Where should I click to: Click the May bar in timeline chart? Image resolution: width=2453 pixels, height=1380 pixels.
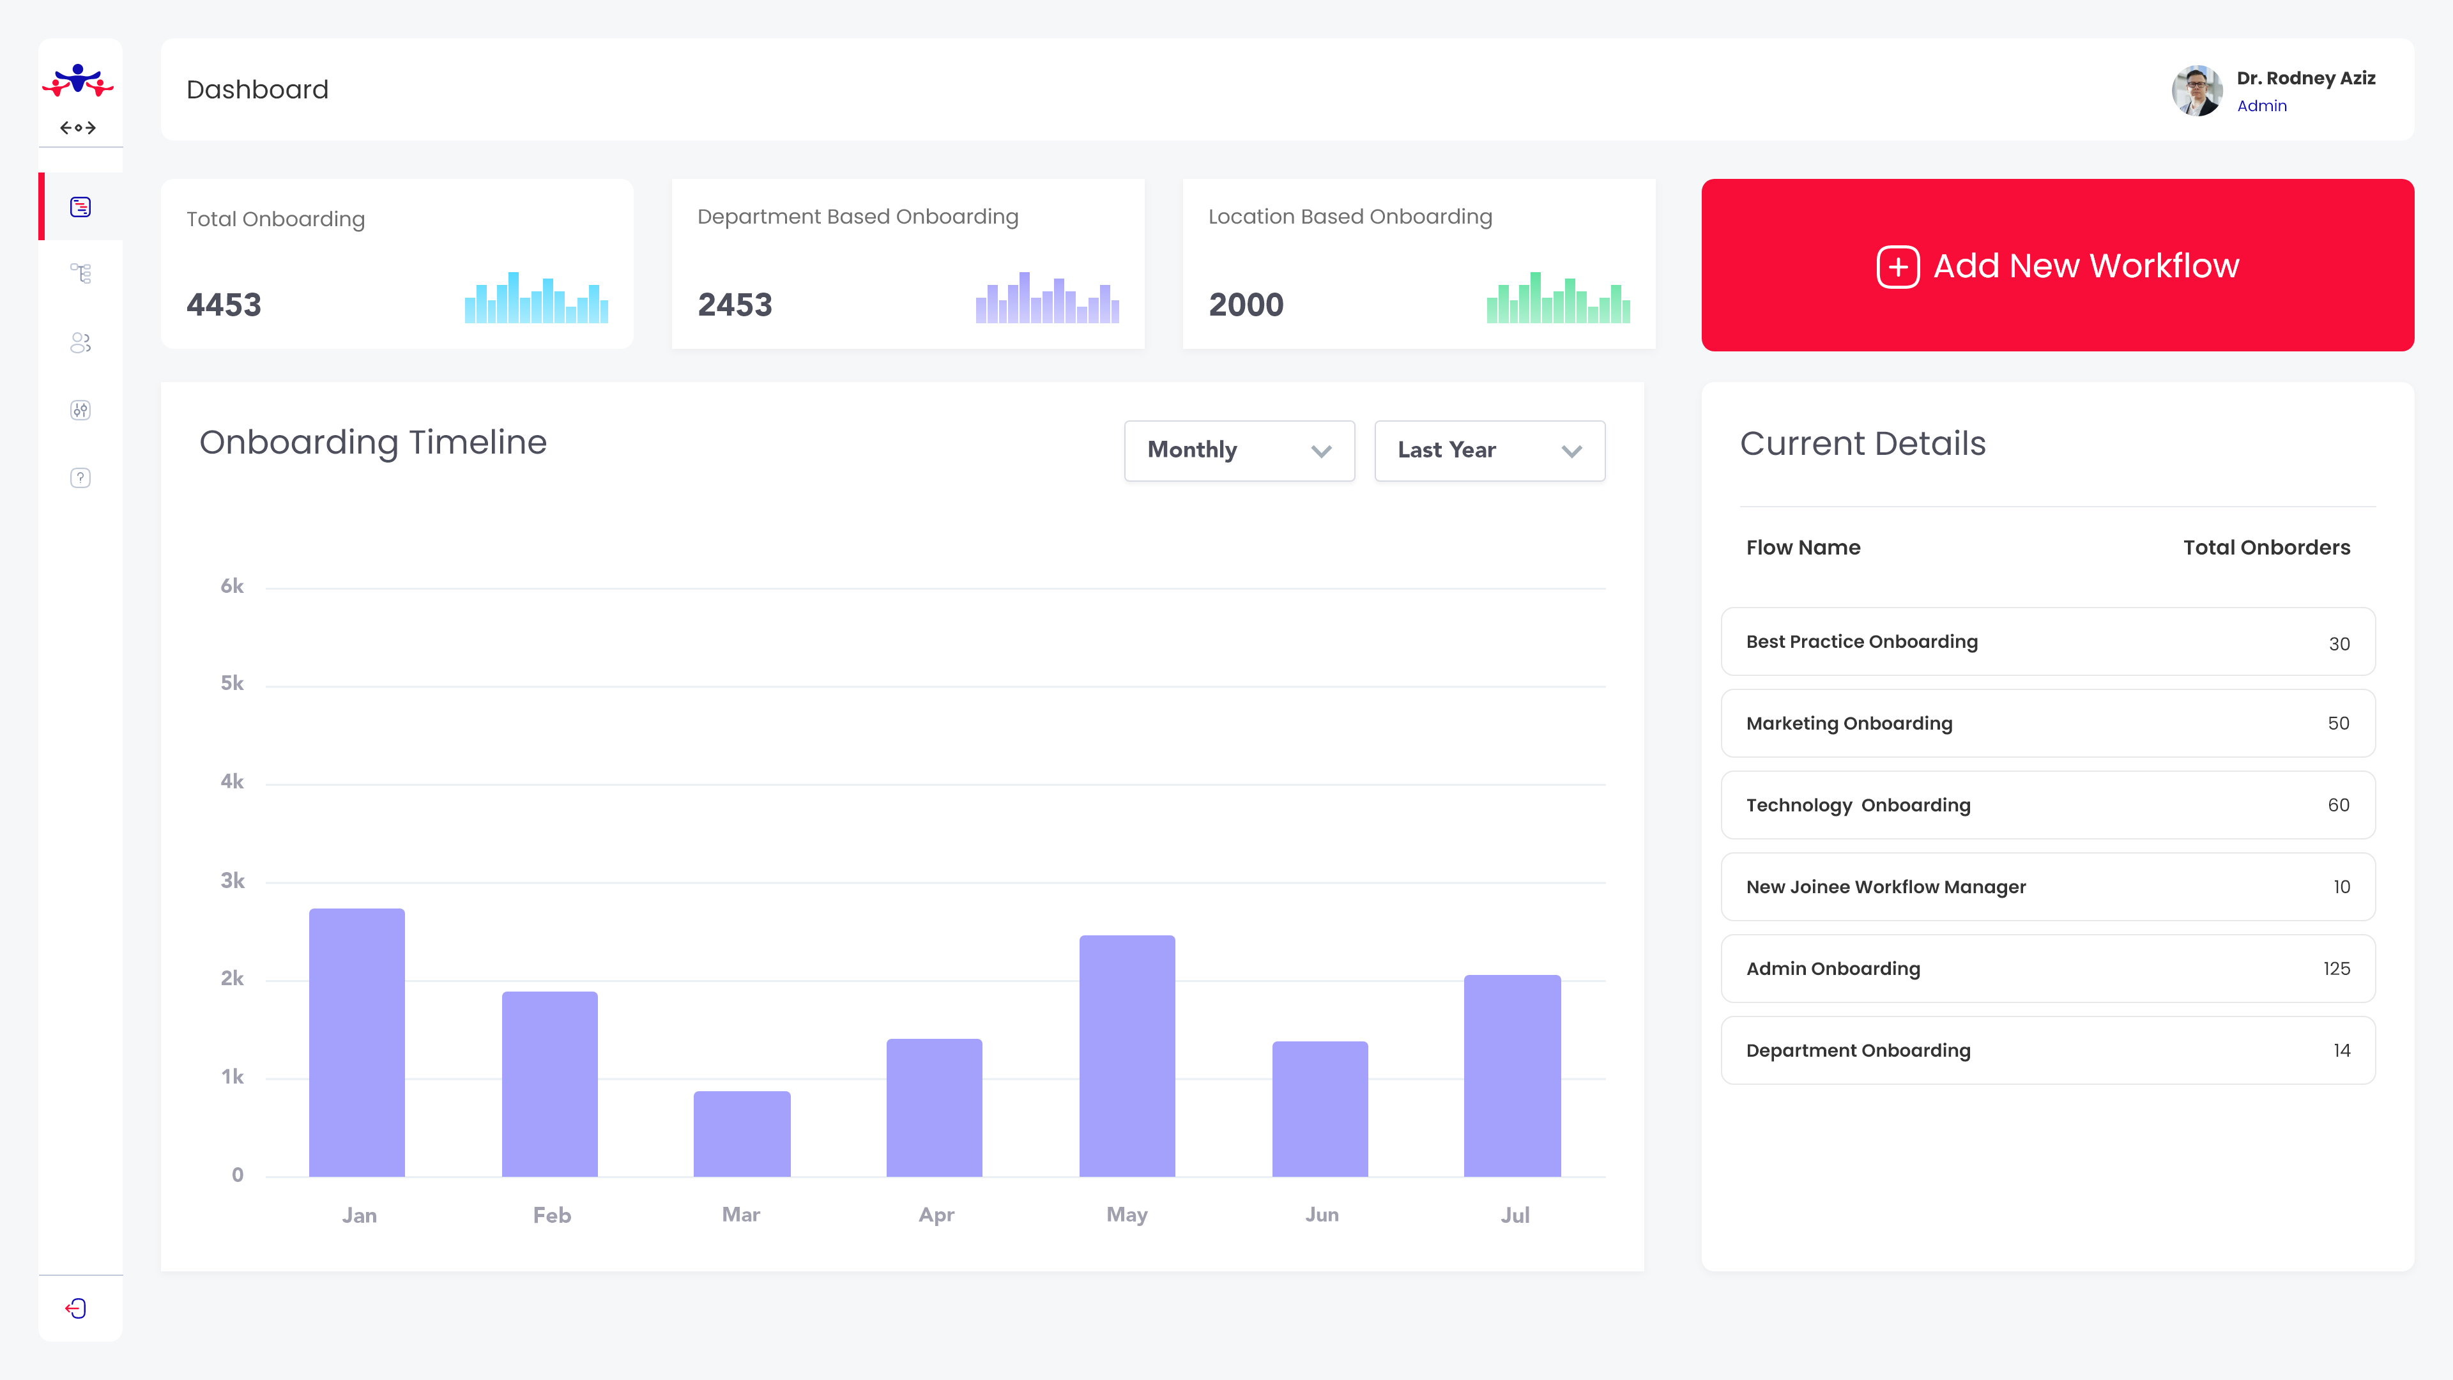pos(1126,1055)
